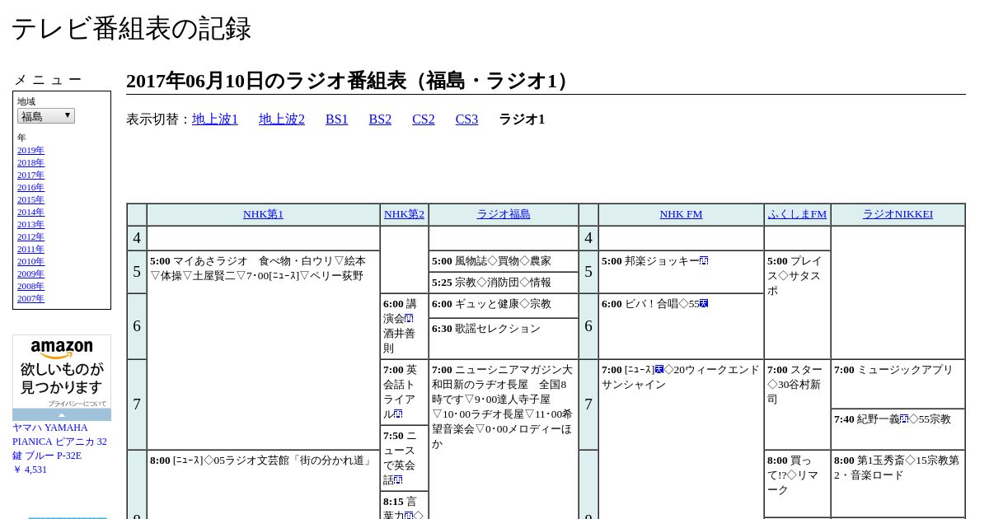
Task: Switch display to CS3
Action: click(x=466, y=119)
